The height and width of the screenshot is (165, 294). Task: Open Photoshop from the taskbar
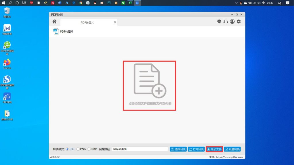tap(109, 3)
